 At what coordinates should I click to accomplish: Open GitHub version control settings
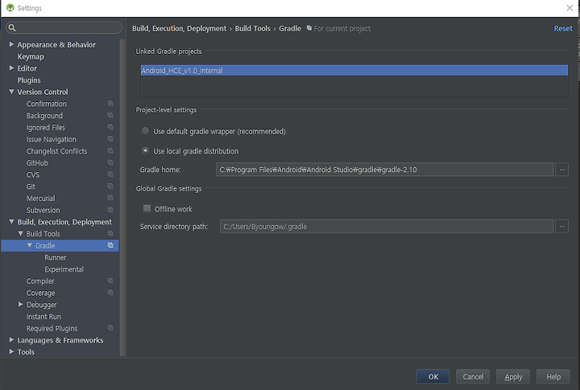[x=37, y=163]
